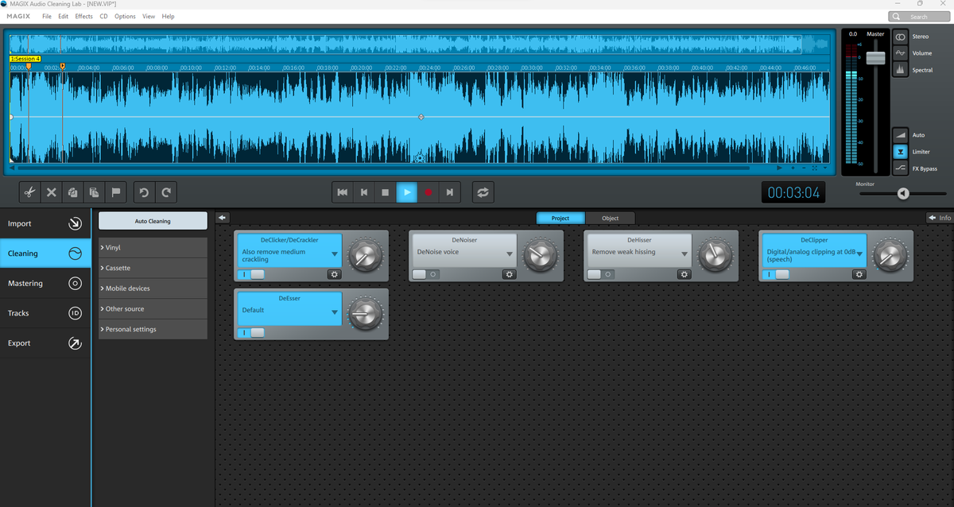Switch to Stereo view
954x507 pixels.
pos(901,37)
